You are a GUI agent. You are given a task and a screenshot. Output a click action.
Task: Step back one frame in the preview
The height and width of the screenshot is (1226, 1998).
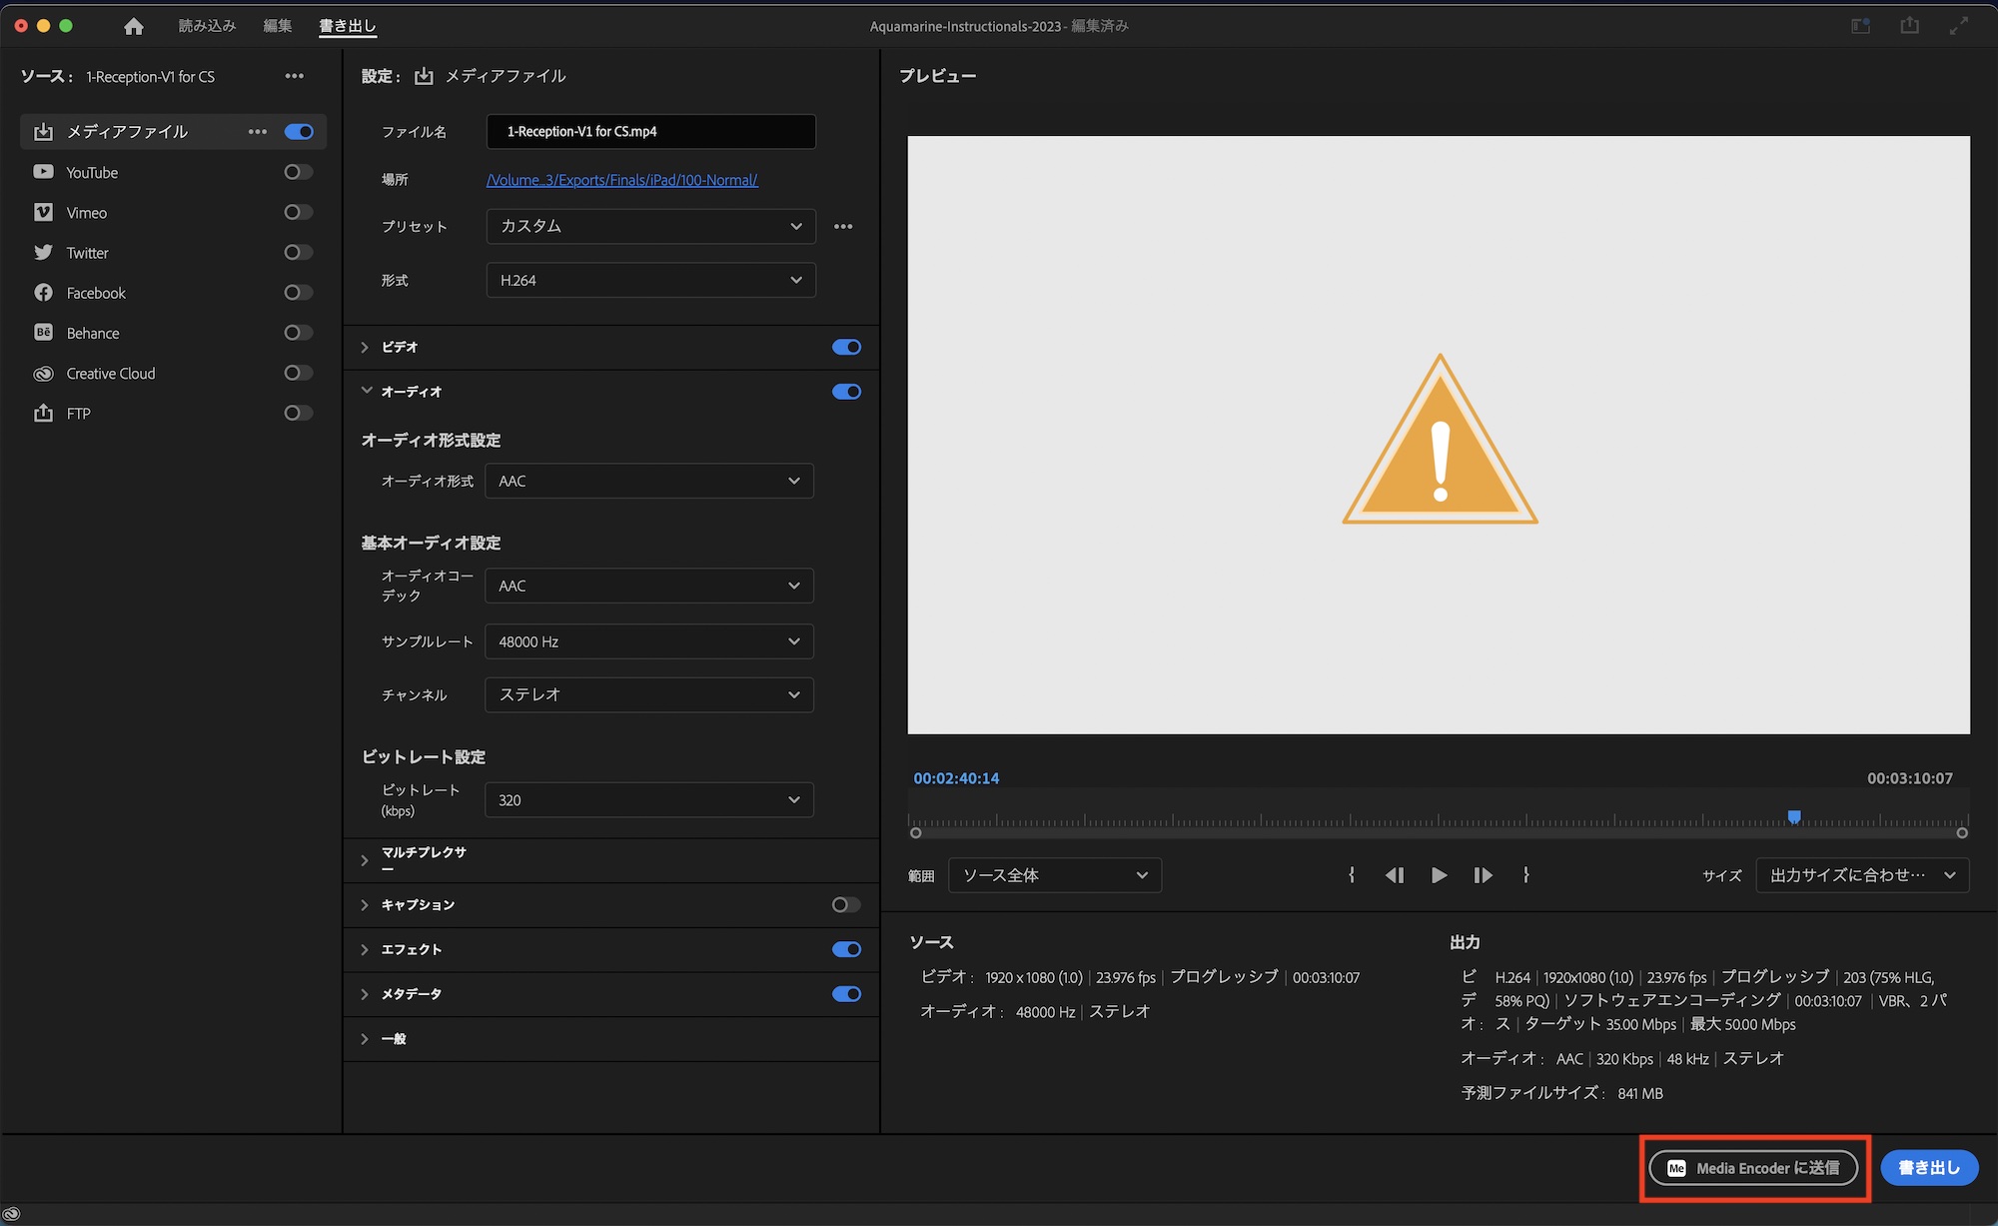point(1395,875)
